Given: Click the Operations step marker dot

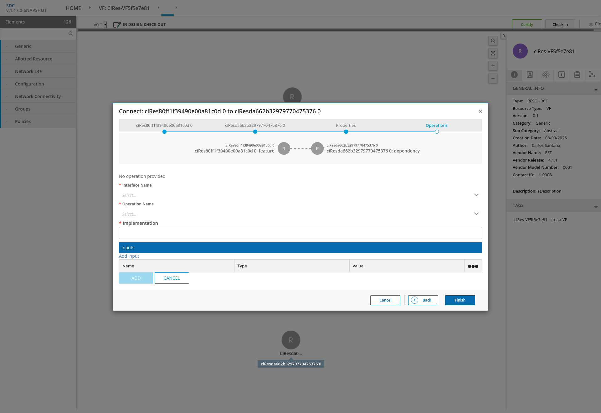Looking at the screenshot, I should coord(436,132).
